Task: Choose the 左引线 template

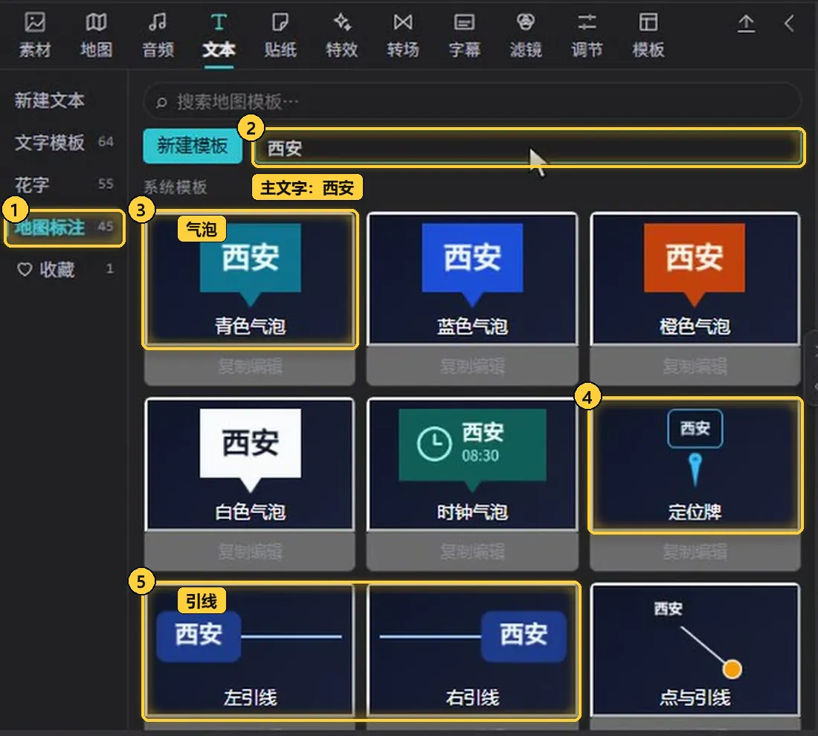Action: [250, 650]
